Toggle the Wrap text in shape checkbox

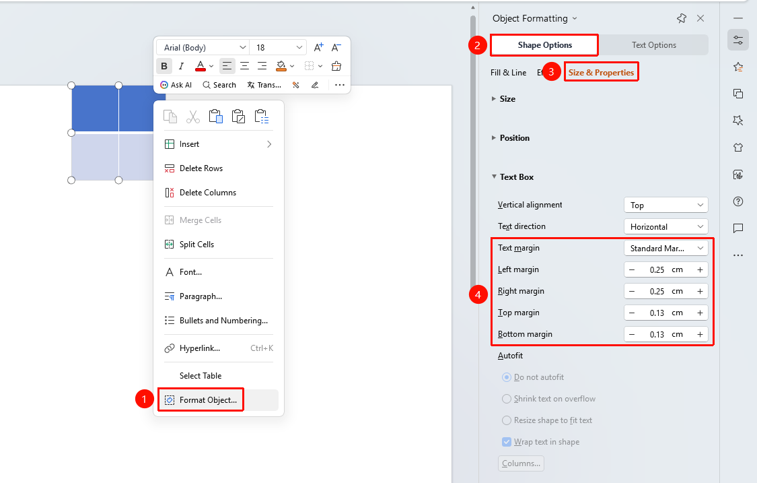pyautogui.click(x=507, y=442)
